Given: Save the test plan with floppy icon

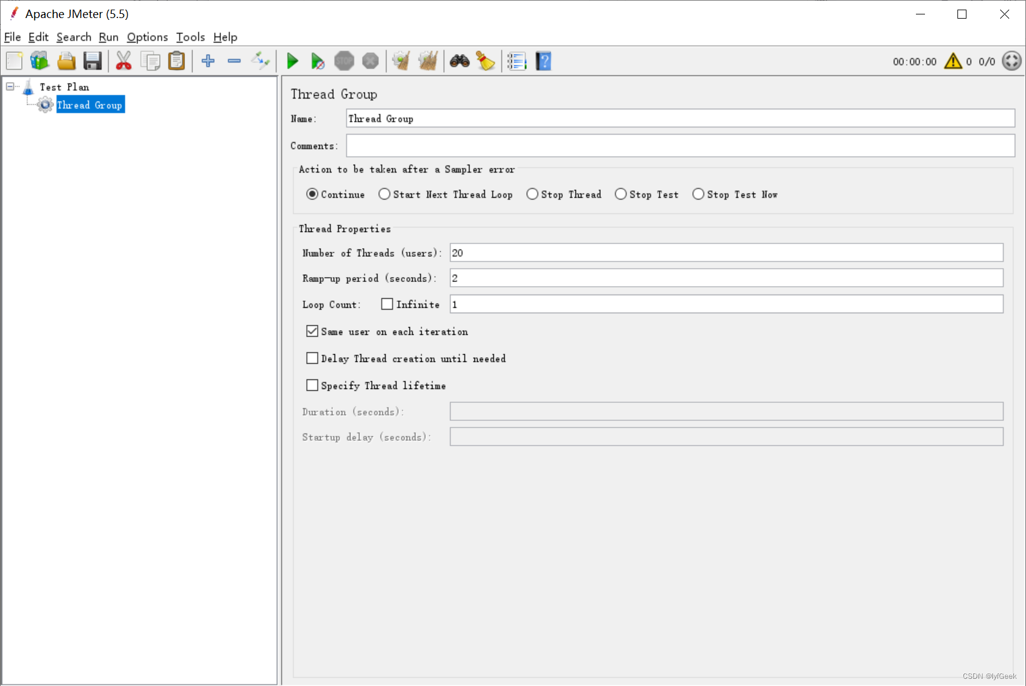Looking at the screenshot, I should point(93,61).
